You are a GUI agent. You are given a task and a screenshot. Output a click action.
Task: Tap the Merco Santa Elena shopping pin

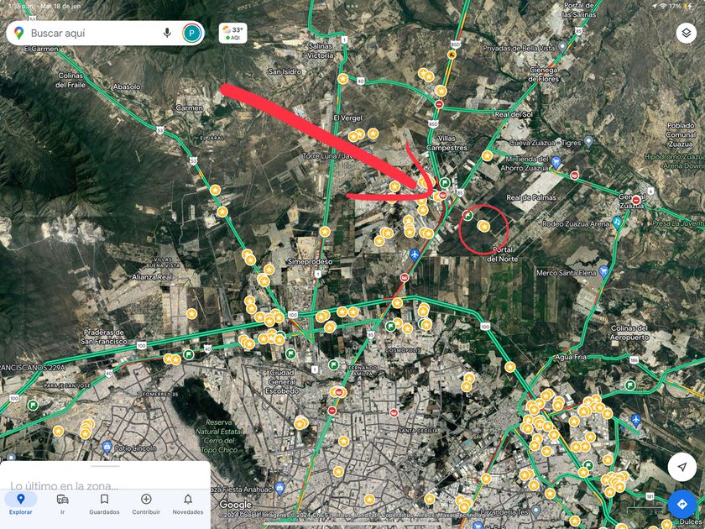click(603, 271)
